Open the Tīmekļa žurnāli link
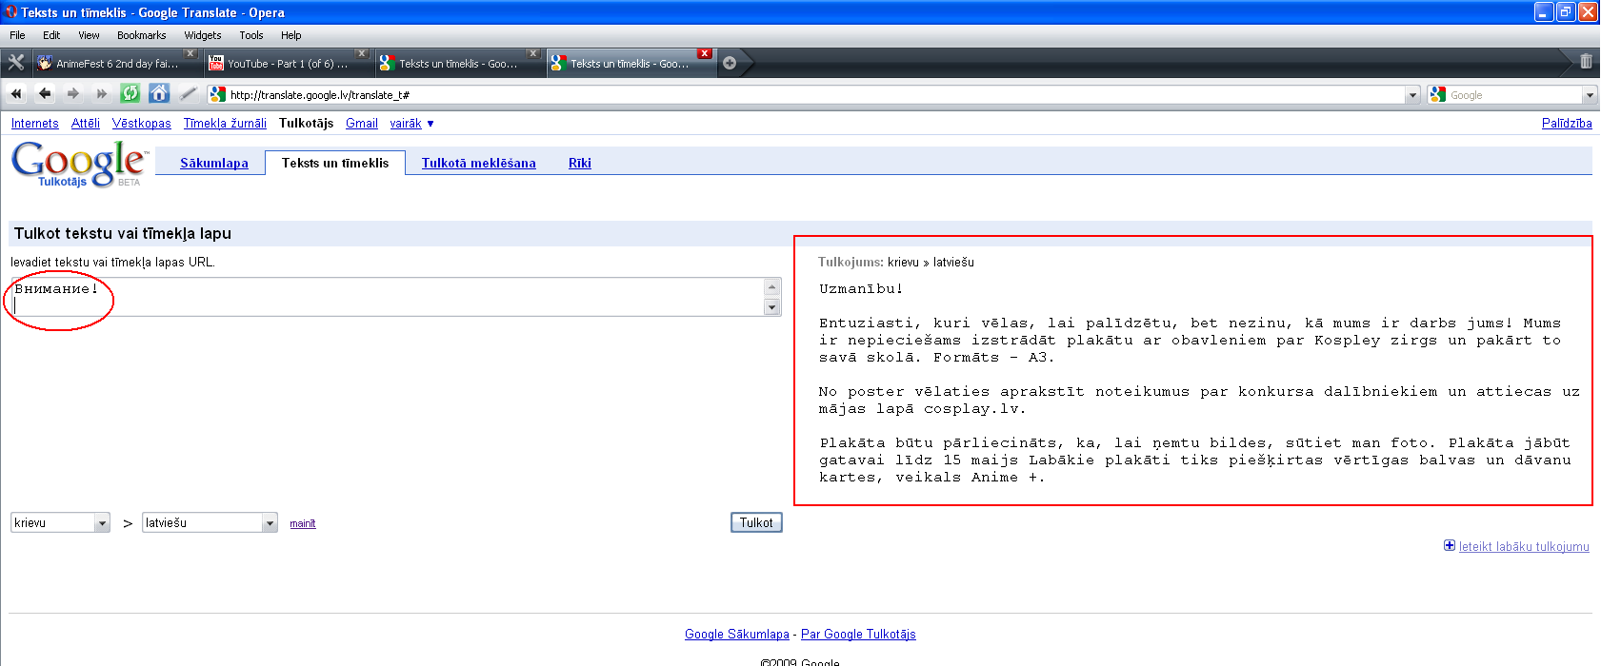The image size is (1601, 666). (x=225, y=123)
